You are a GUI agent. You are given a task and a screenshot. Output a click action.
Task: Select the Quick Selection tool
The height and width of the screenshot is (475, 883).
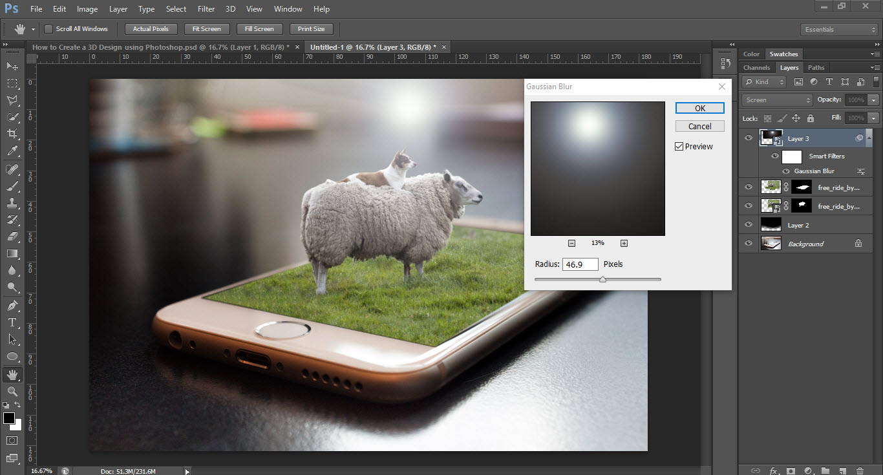coord(12,117)
